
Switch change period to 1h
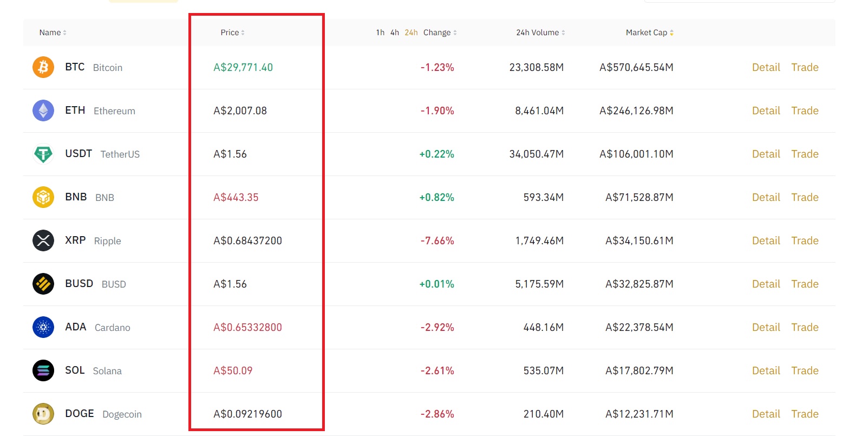click(380, 32)
